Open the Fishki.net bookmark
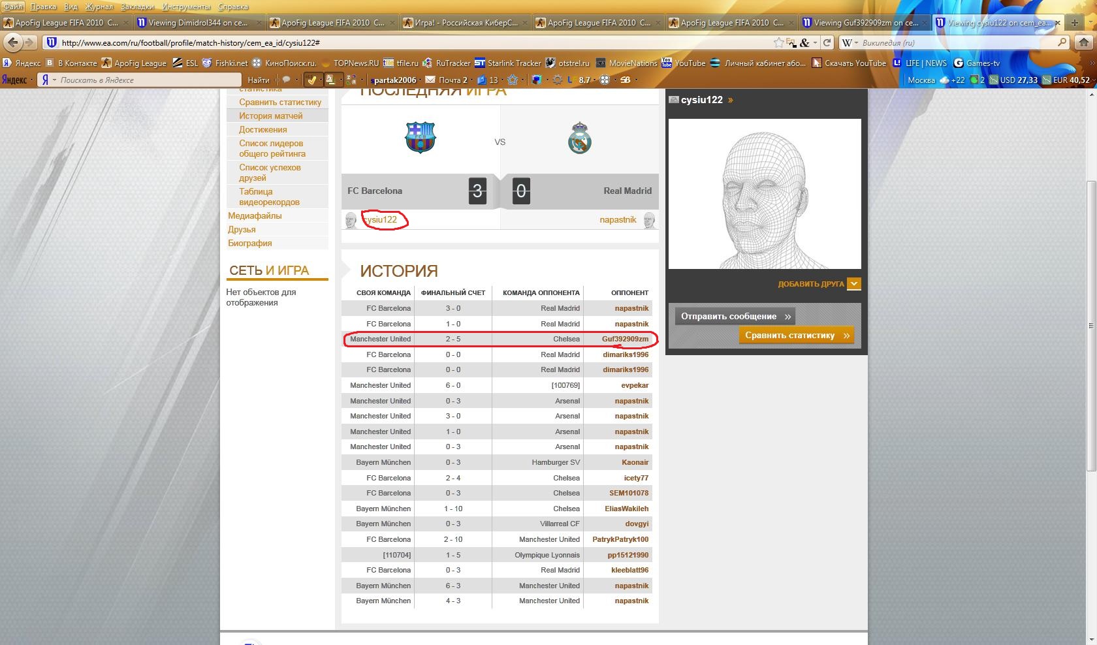The image size is (1097, 645). click(225, 63)
